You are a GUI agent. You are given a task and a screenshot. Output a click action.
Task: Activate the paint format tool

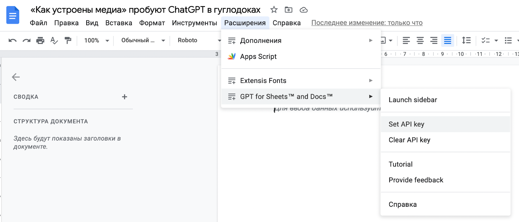[68, 40]
